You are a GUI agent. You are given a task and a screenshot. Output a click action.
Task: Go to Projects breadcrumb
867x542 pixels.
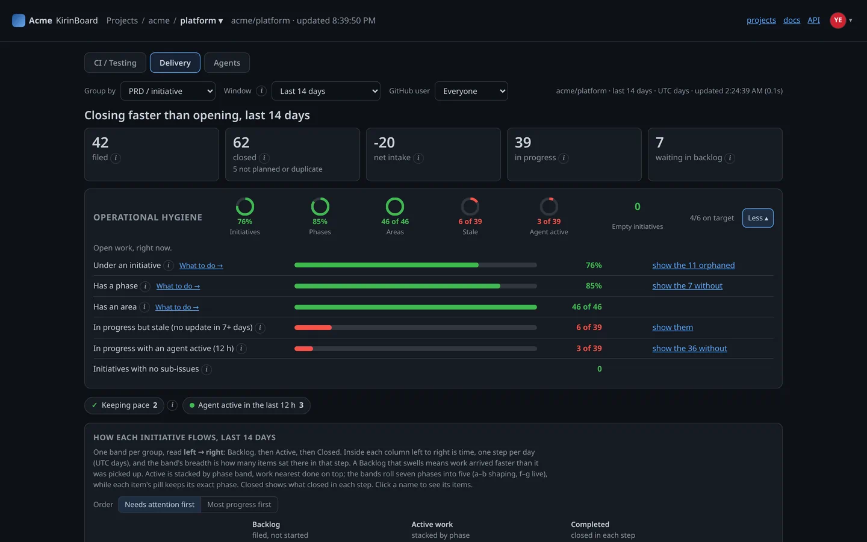[122, 20]
